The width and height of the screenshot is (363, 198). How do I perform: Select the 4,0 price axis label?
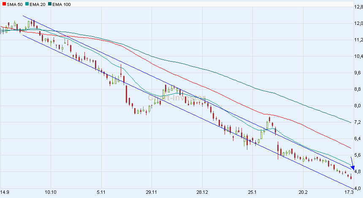click(x=358, y=188)
